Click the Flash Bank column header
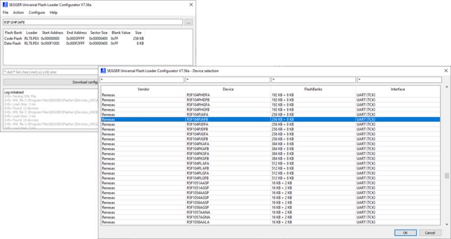The height and width of the screenshot is (239, 451). coord(13,33)
